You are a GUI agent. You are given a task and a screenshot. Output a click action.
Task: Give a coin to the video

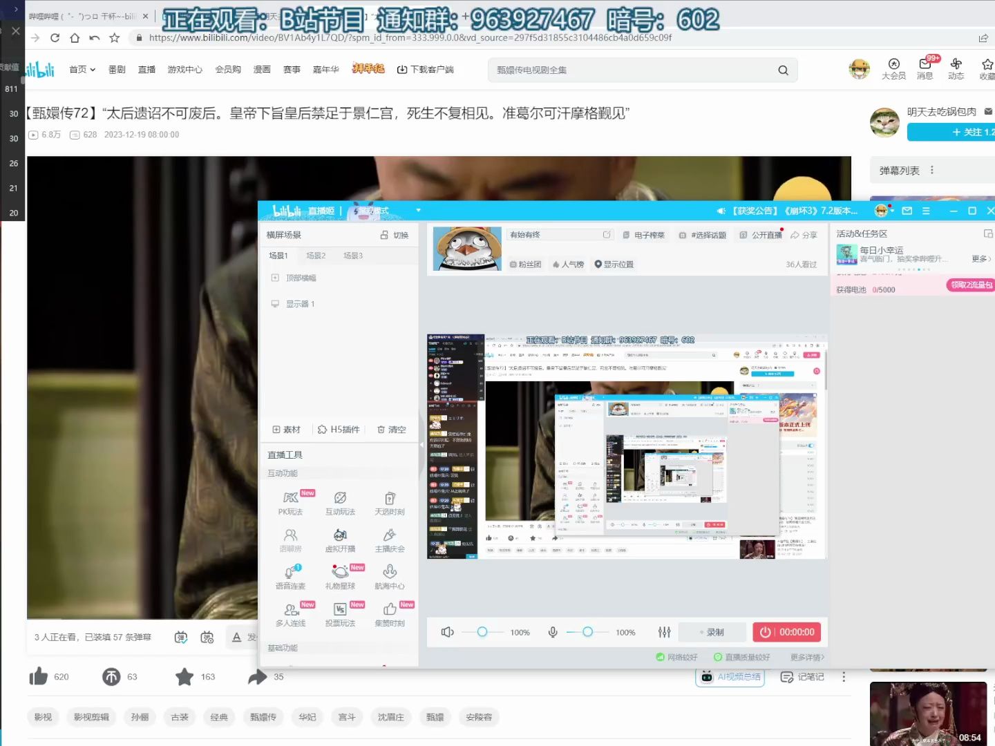[111, 677]
